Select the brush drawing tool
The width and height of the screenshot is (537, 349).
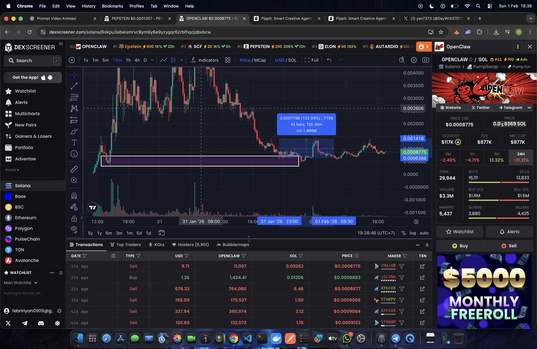tap(74, 132)
